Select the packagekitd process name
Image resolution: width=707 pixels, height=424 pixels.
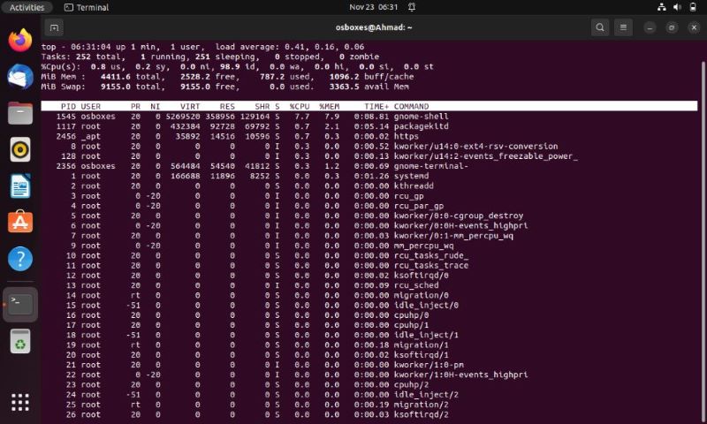422,126
